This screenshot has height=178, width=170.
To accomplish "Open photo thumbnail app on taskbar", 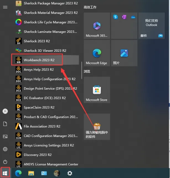I will pyautogui.click(x=57, y=173).
